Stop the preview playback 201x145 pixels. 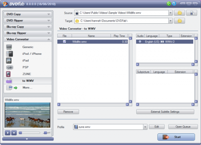[x=14, y=133]
